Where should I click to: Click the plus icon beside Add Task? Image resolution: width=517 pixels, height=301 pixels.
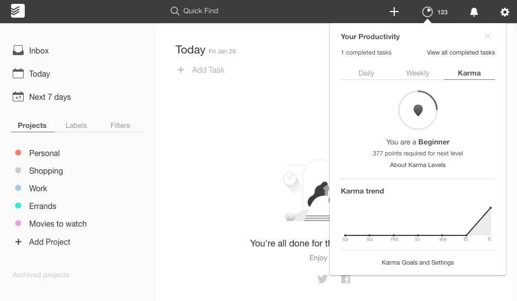[x=181, y=69]
